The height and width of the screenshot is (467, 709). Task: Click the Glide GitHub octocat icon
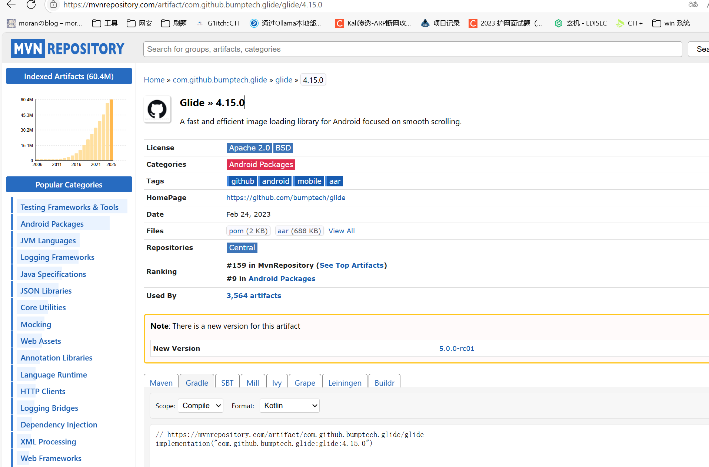point(157,109)
